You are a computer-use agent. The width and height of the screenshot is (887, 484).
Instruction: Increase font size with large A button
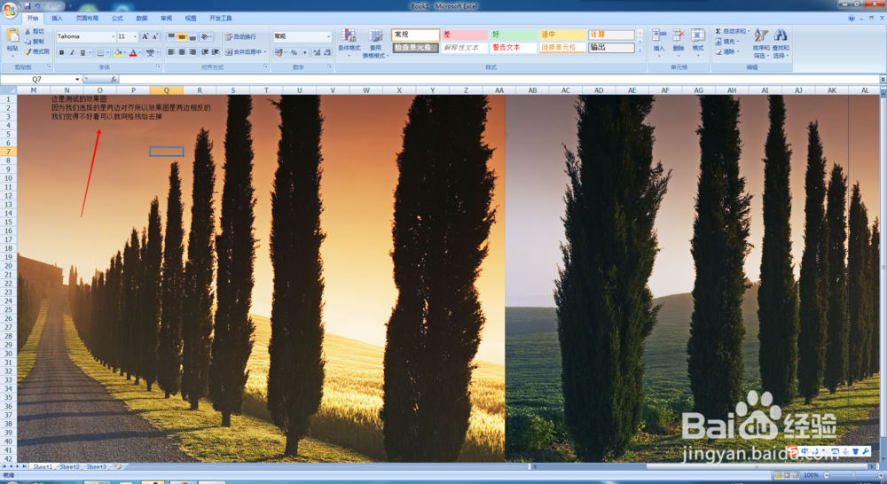coord(145,36)
